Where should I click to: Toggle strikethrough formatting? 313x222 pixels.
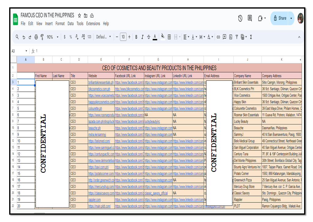(x=149, y=37)
